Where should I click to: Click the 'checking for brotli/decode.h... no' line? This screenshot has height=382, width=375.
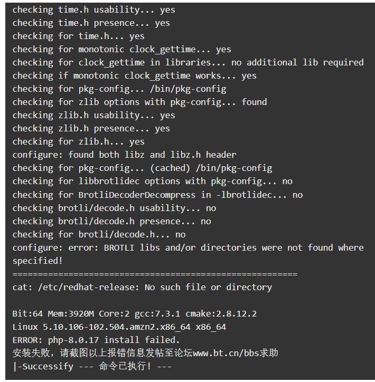99,235
